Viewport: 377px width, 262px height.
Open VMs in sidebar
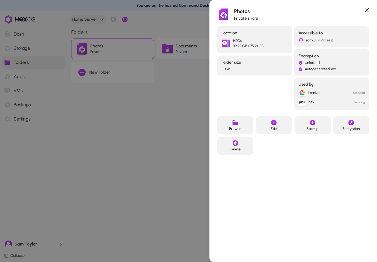[34, 91]
